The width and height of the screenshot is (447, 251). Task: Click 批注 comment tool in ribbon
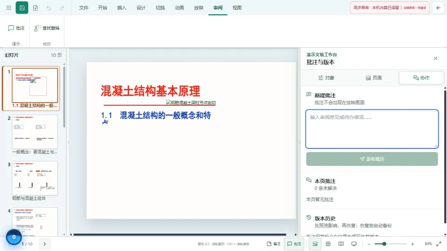pyautogui.click(x=17, y=28)
